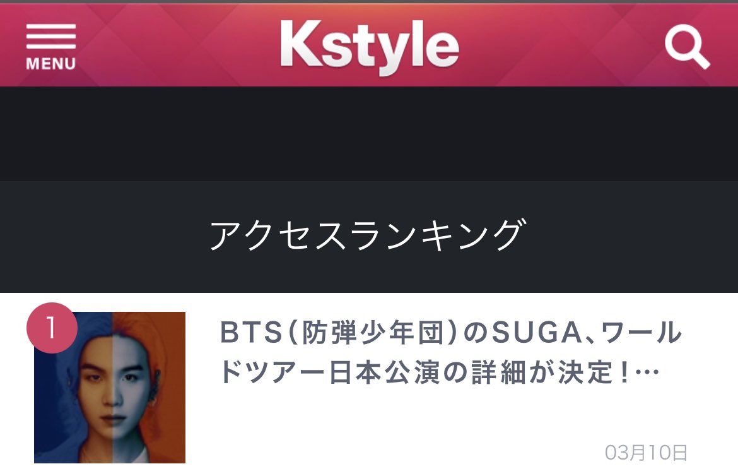Click the MENU text label under hamburger lines

pyautogui.click(x=51, y=64)
